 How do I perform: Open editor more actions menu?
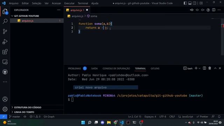219,10
